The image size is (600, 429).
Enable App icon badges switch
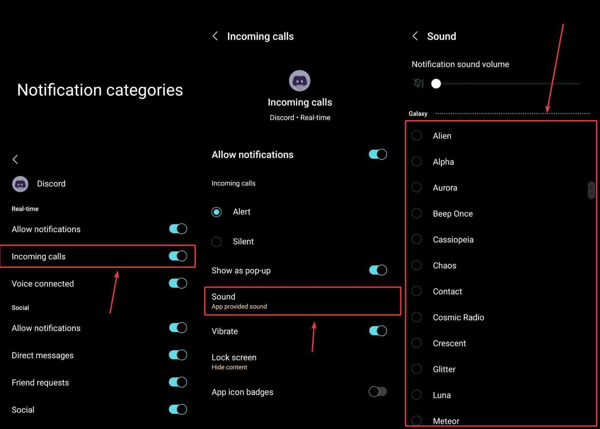pyautogui.click(x=378, y=391)
